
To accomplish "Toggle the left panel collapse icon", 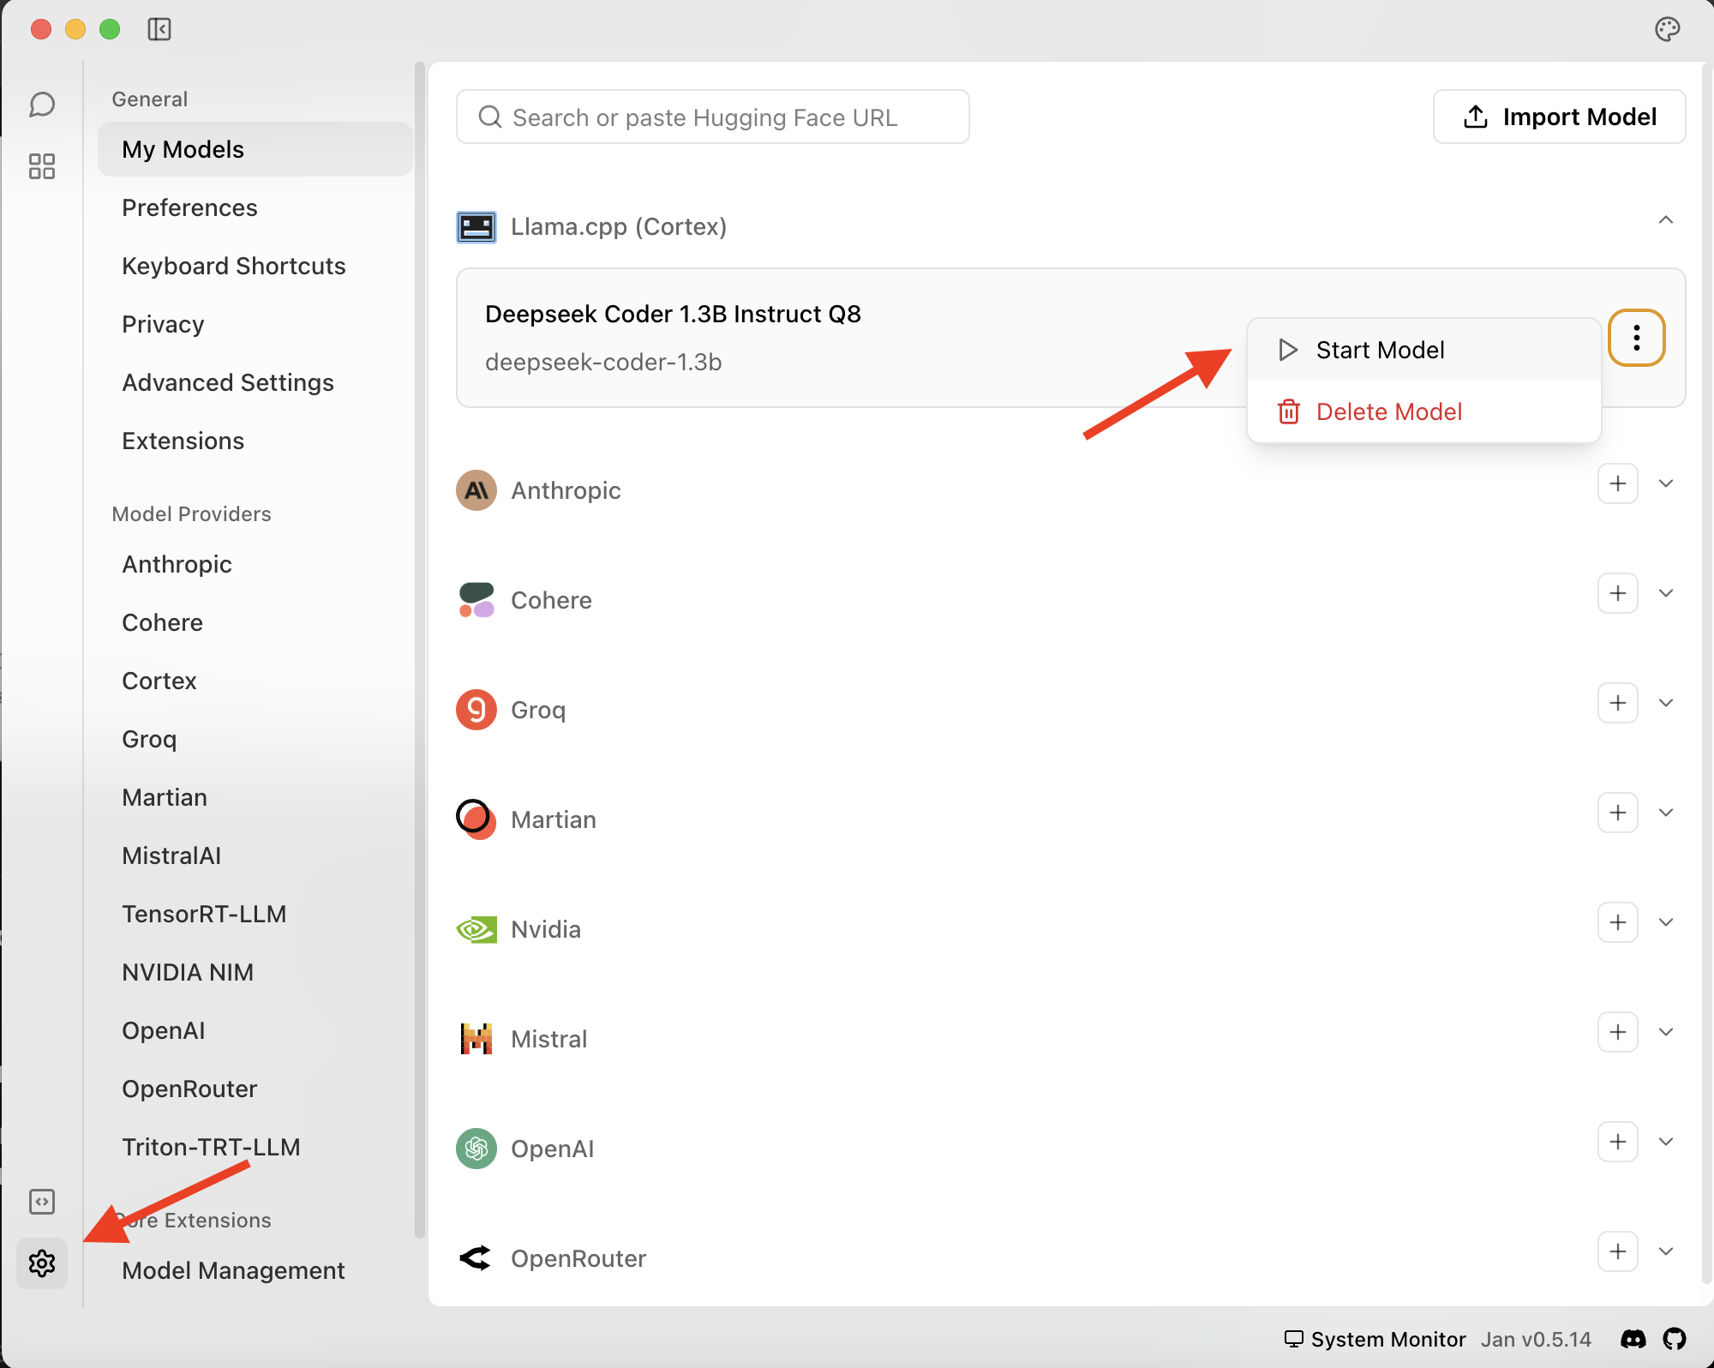I will pos(159,29).
